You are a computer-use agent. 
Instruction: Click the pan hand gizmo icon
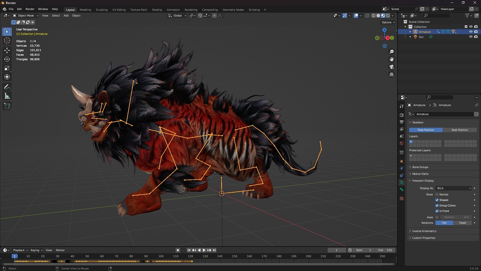click(x=392, y=59)
